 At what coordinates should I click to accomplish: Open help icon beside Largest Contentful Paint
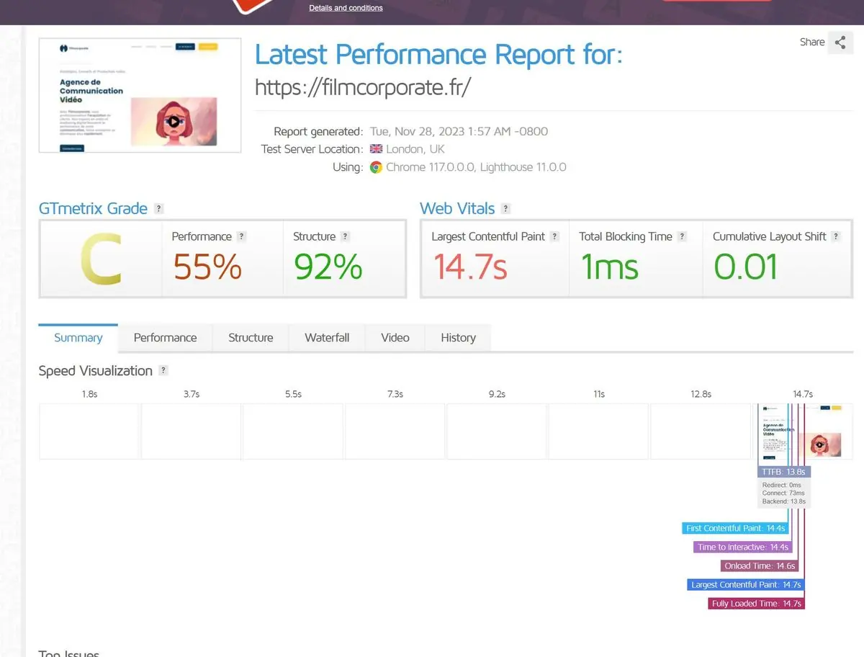click(555, 236)
